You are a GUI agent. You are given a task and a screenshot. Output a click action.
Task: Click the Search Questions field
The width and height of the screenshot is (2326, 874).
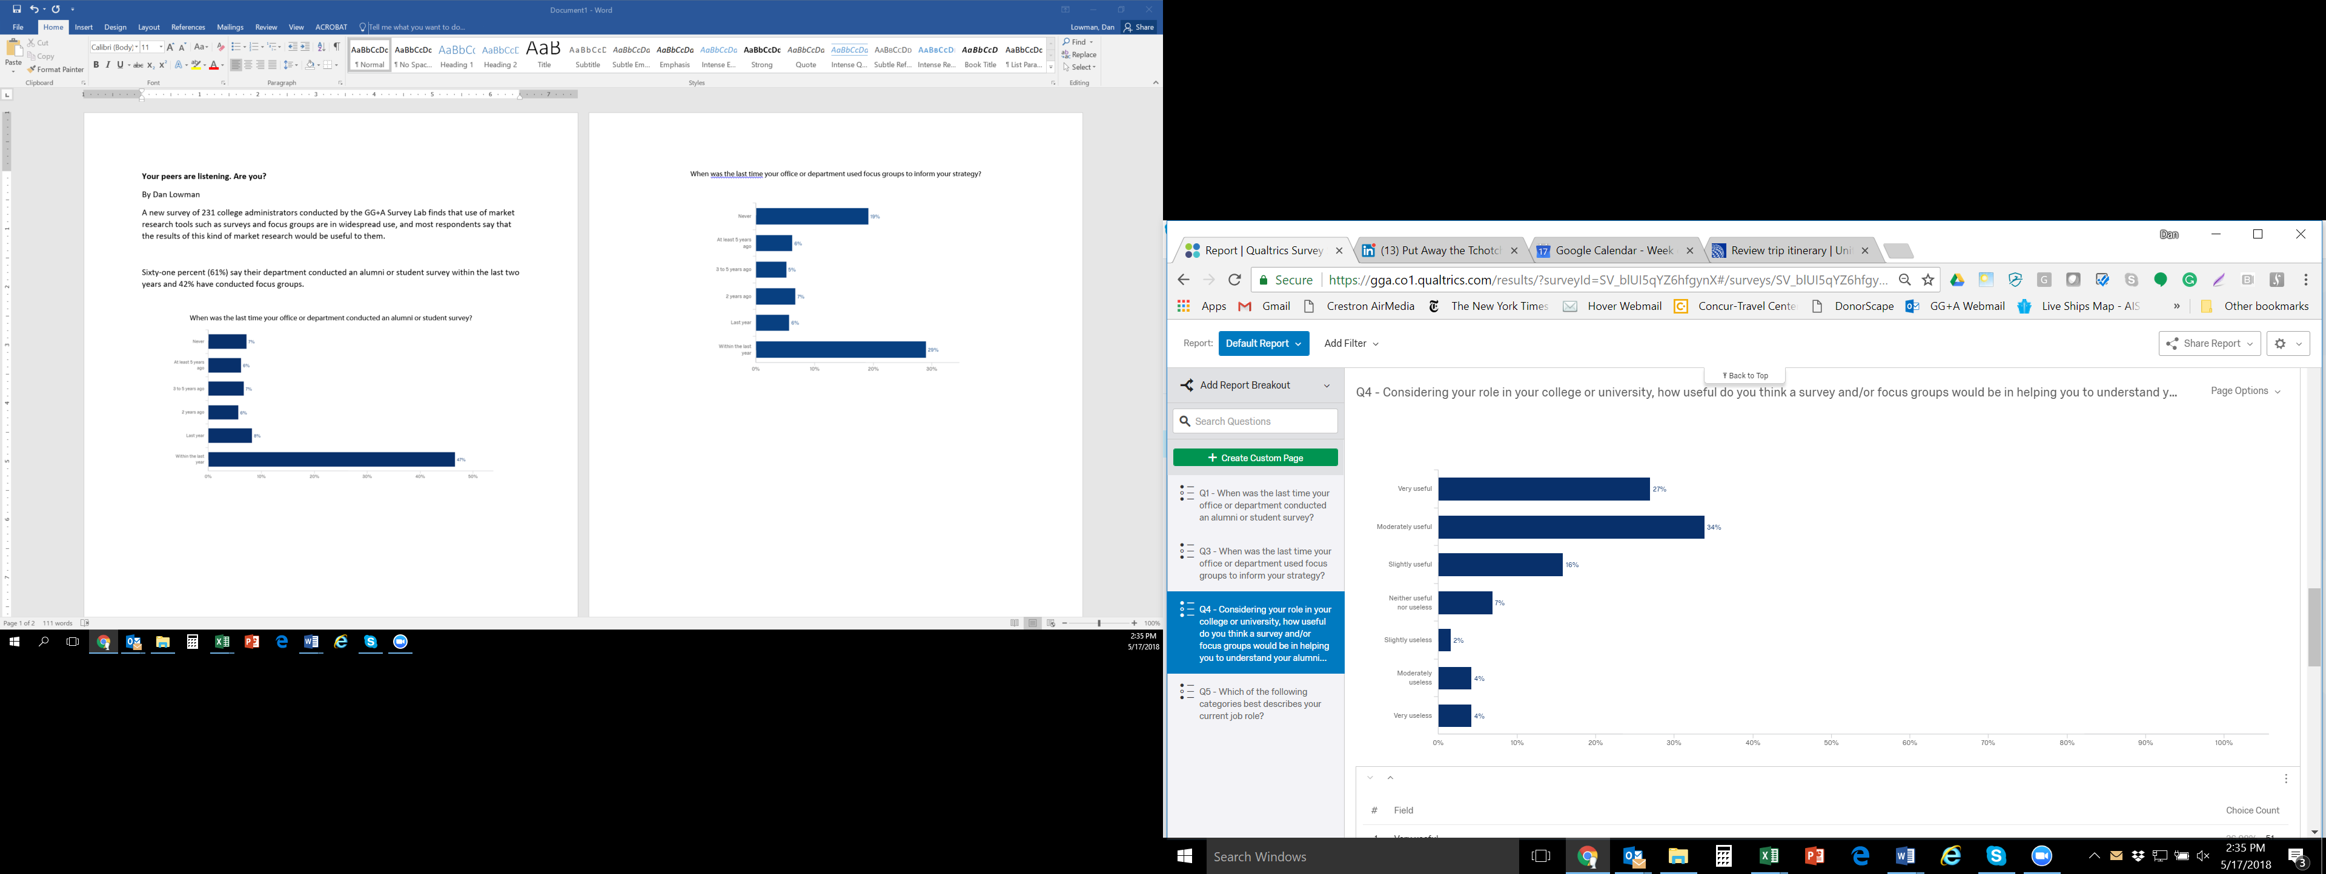[x=1255, y=421]
